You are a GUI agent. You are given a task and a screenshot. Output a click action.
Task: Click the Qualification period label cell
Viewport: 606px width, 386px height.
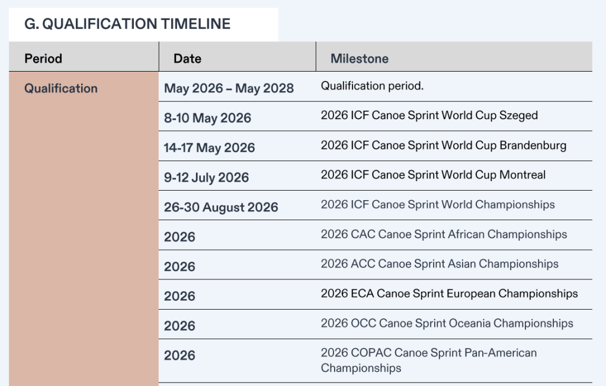coord(61,89)
